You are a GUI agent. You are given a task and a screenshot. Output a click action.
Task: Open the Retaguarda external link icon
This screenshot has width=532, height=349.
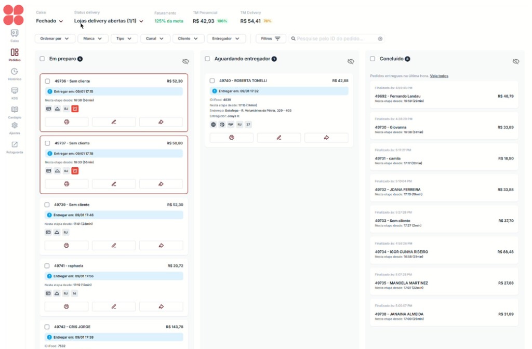tap(15, 145)
